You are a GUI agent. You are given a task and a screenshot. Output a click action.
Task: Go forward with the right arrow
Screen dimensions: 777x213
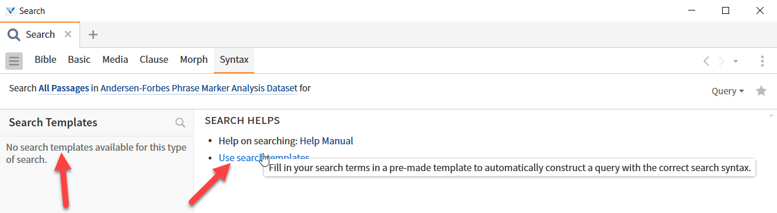point(721,61)
